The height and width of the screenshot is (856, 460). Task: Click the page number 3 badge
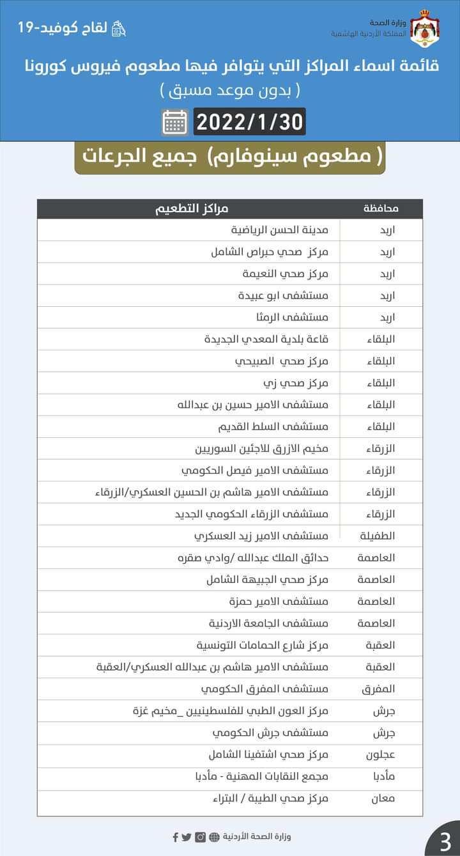click(x=445, y=842)
